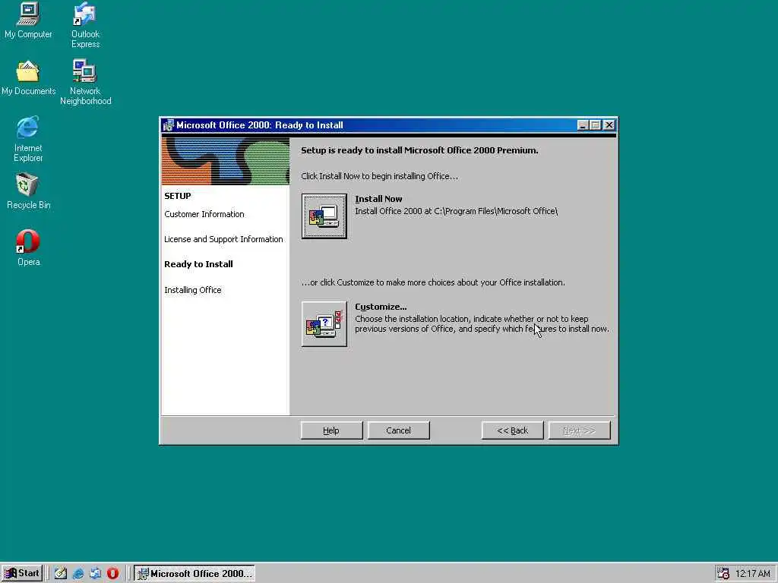Select the Outlook Express desktop shortcut
This screenshot has width=778, height=583.
click(x=85, y=25)
